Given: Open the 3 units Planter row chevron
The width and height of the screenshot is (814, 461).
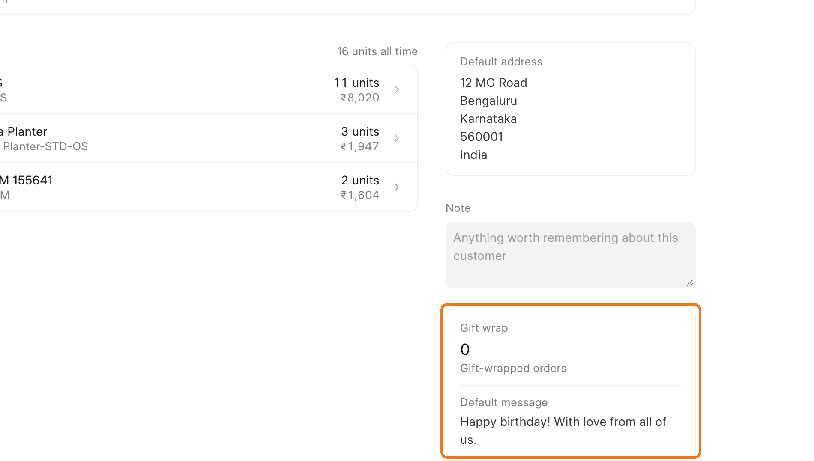Looking at the screenshot, I should click(397, 138).
